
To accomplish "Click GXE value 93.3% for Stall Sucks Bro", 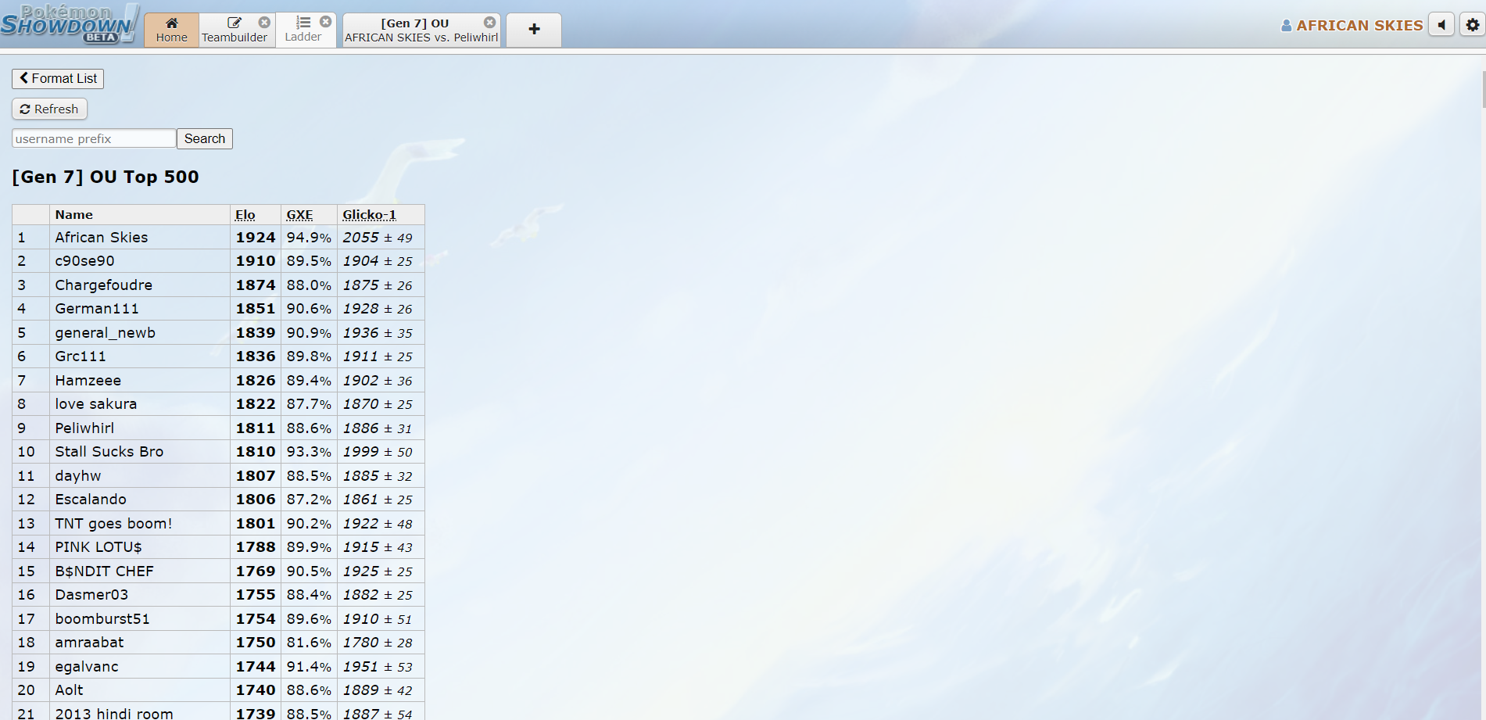I will tap(309, 452).
